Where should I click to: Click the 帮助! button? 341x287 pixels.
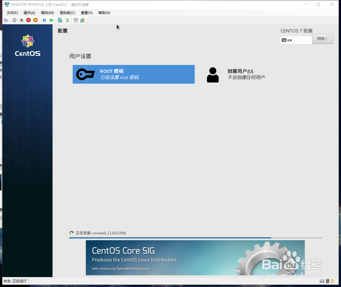[322, 39]
